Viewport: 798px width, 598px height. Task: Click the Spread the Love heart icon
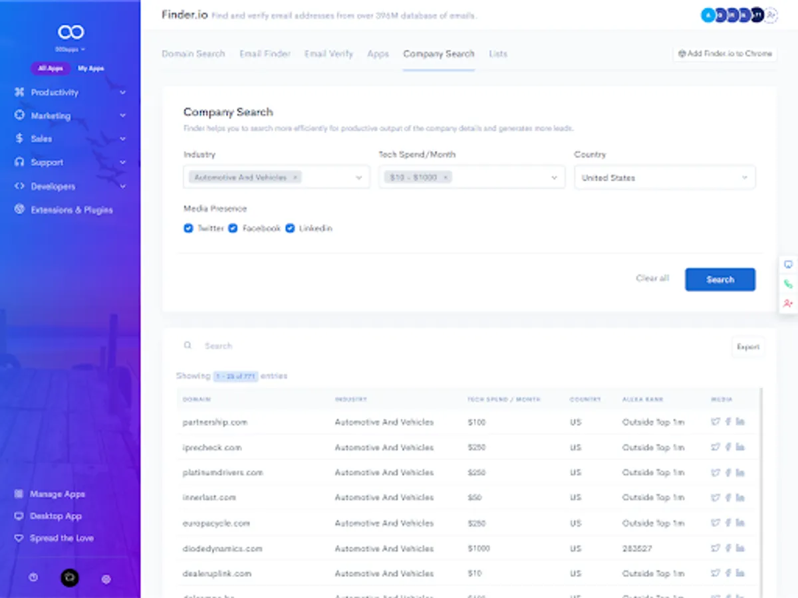pos(19,538)
